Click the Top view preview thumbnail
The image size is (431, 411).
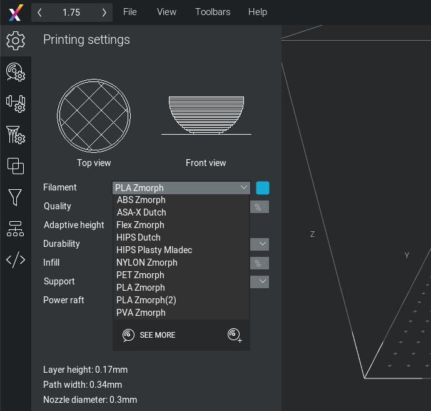94,116
